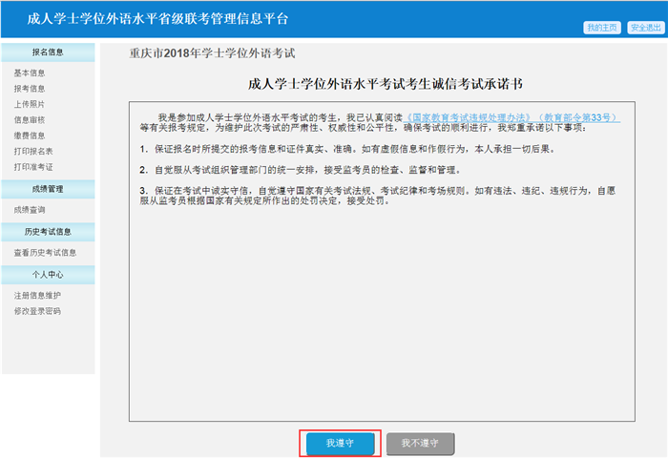Collapse the 报名信息 sidebar section
This screenshot has height=458, width=668.
[x=48, y=52]
